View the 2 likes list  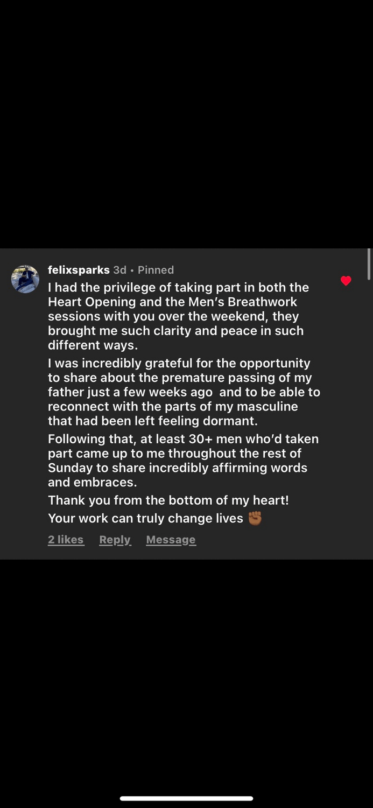(x=66, y=540)
